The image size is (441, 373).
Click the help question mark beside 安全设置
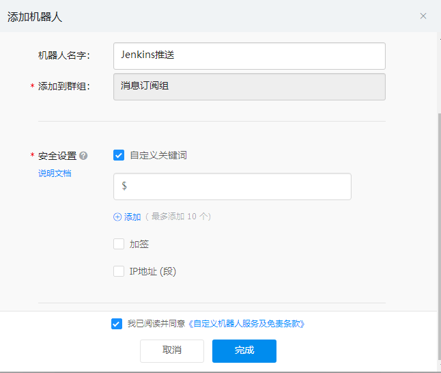[83, 156]
